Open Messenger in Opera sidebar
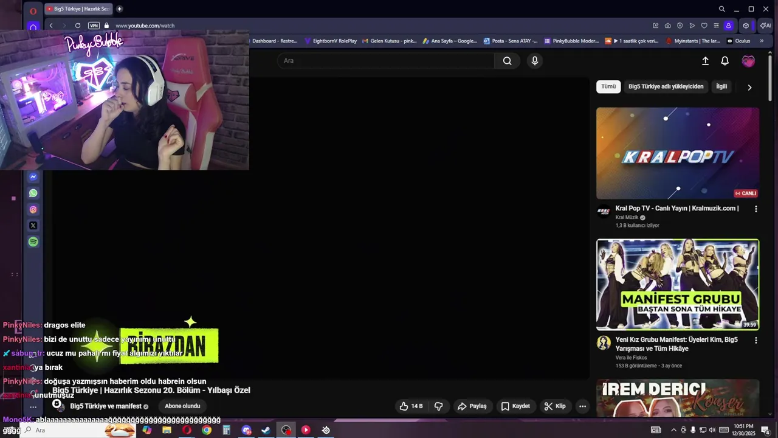This screenshot has width=778, height=438. coord(33,177)
